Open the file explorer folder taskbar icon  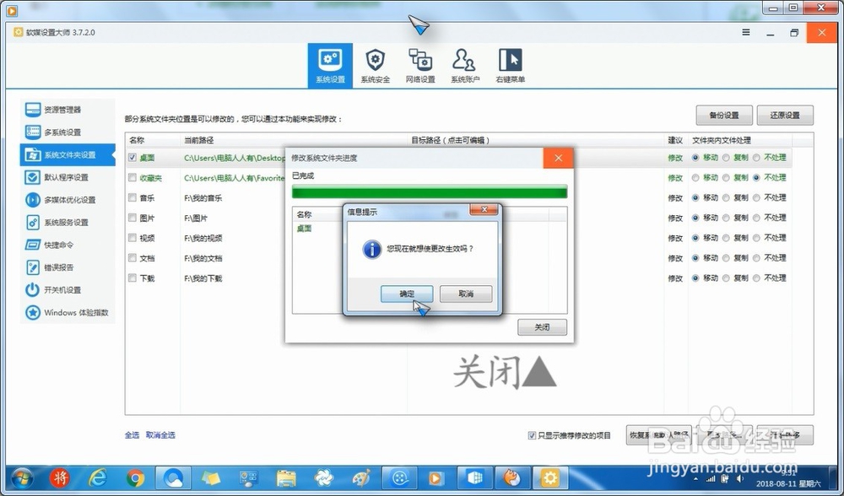(x=286, y=478)
